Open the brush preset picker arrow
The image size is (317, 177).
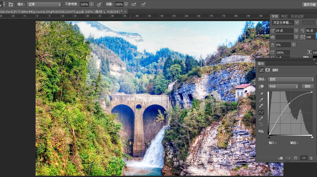[4, 4]
